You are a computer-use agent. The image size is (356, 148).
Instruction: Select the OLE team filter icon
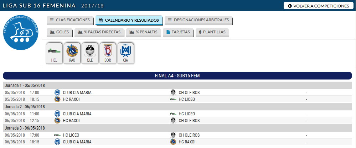(90, 54)
